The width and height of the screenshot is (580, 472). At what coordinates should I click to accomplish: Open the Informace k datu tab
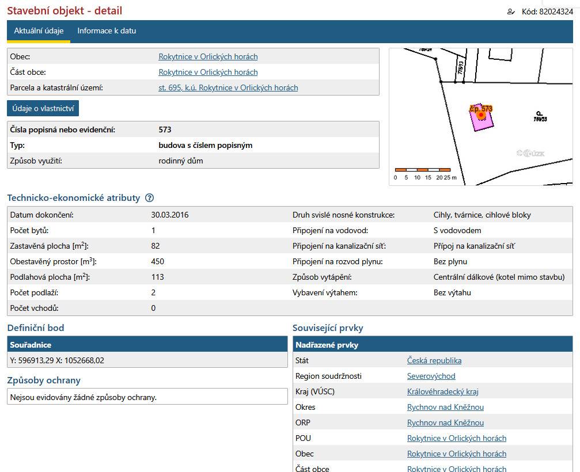(107, 31)
